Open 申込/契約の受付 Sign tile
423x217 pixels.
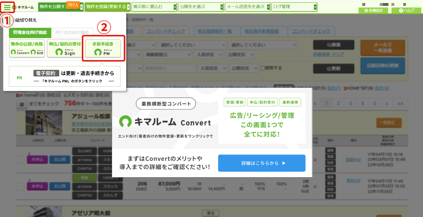[65, 48]
